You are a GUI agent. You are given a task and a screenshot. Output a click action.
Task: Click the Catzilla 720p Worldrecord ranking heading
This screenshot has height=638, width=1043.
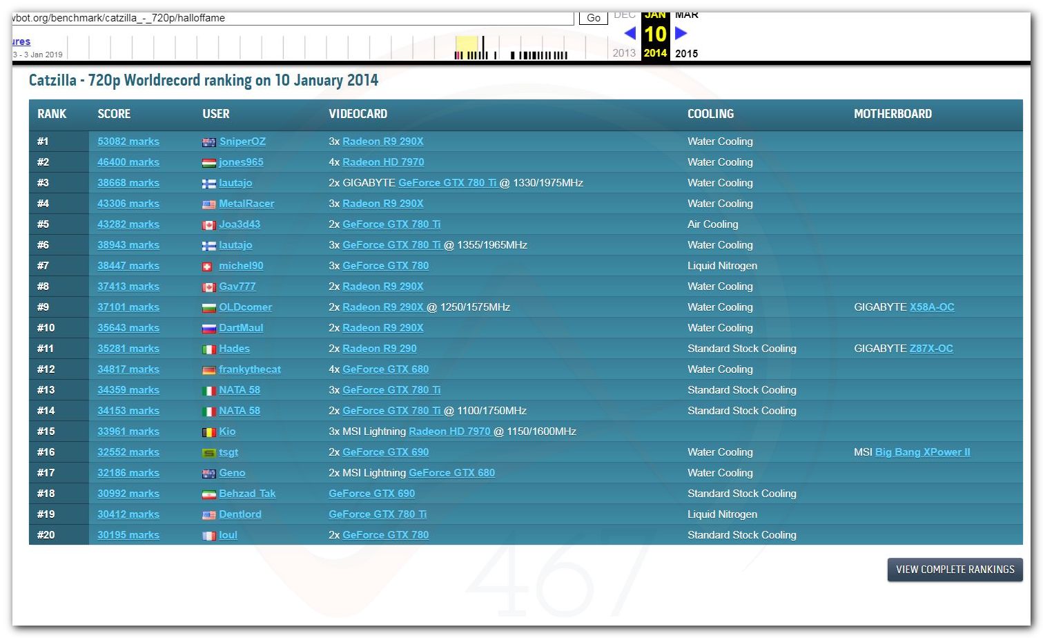tap(204, 80)
